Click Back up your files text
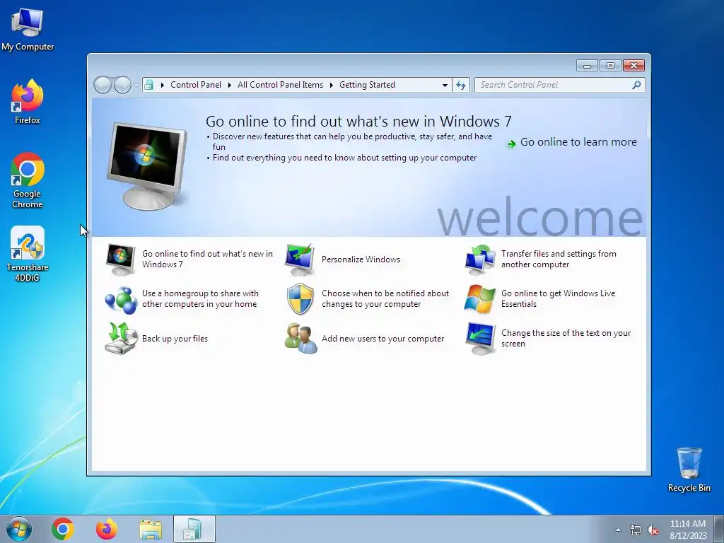724x543 pixels. [x=175, y=339]
